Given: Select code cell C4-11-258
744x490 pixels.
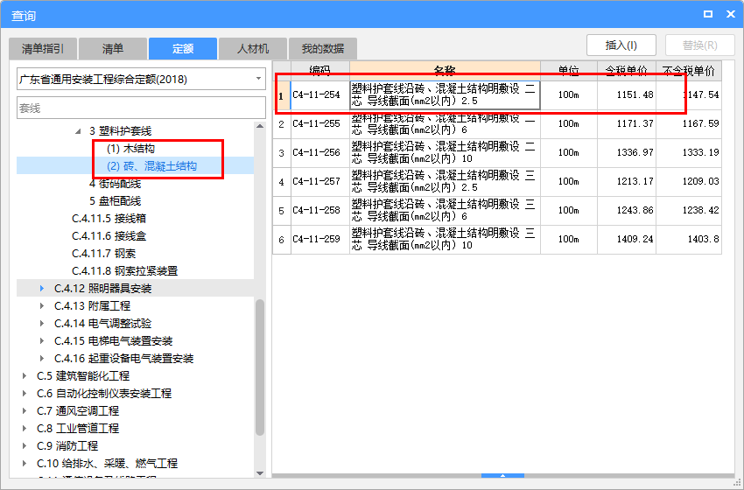Looking at the screenshot, I should [x=320, y=211].
